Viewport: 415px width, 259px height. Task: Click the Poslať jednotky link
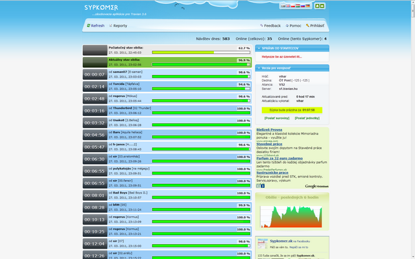coord(307,118)
